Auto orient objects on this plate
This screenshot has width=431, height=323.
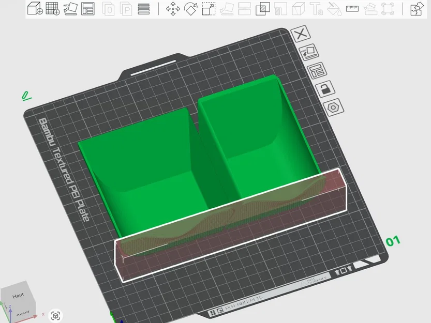click(309, 52)
